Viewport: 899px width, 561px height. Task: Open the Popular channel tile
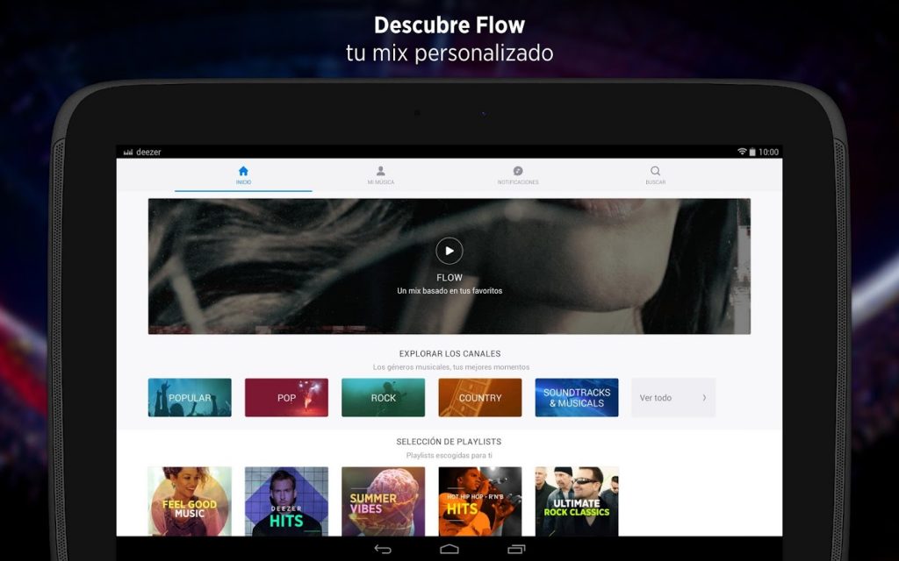[190, 397]
